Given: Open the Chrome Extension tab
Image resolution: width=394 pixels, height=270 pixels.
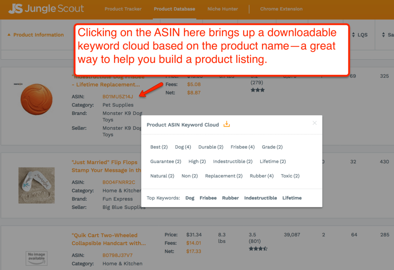Looking at the screenshot, I should (x=281, y=9).
